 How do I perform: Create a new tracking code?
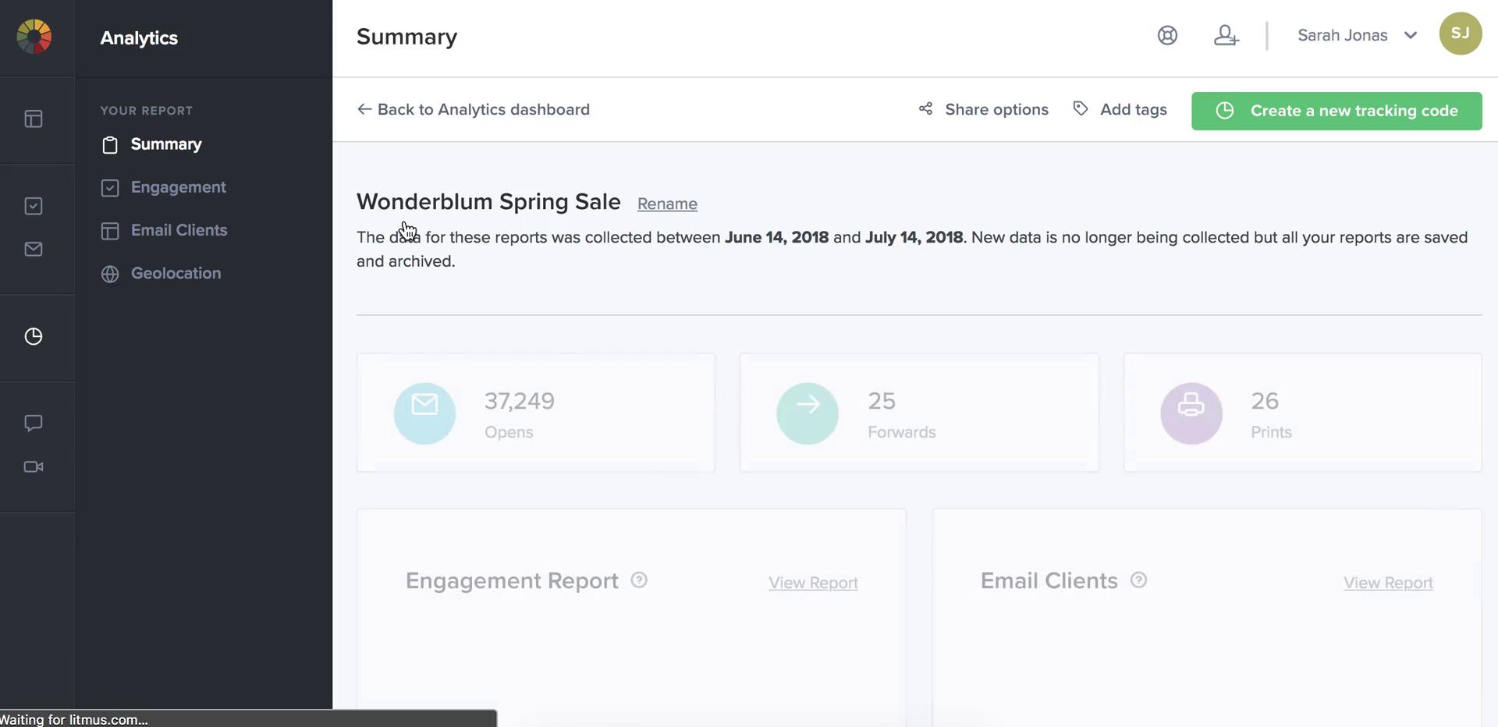1336,111
